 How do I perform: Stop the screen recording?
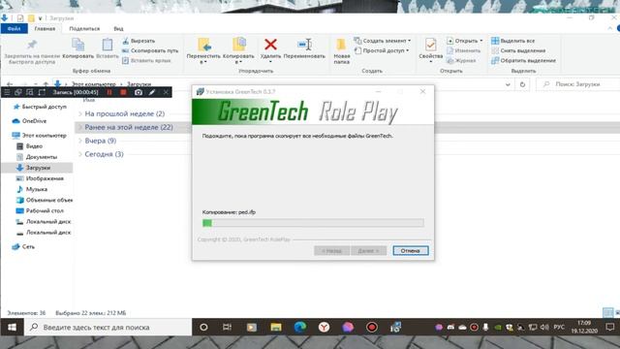pyautogui.click(x=123, y=92)
